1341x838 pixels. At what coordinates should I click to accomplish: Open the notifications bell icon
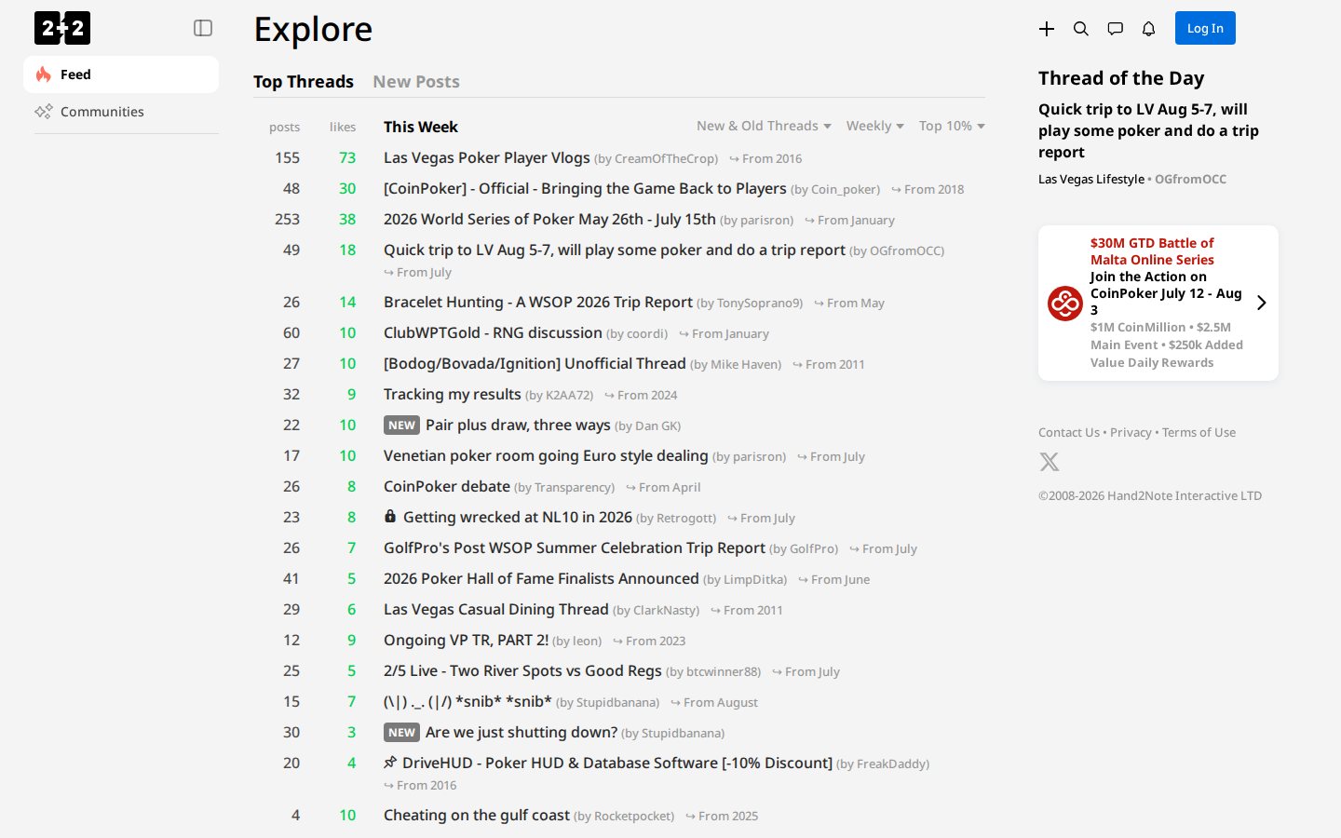[1148, 29]
